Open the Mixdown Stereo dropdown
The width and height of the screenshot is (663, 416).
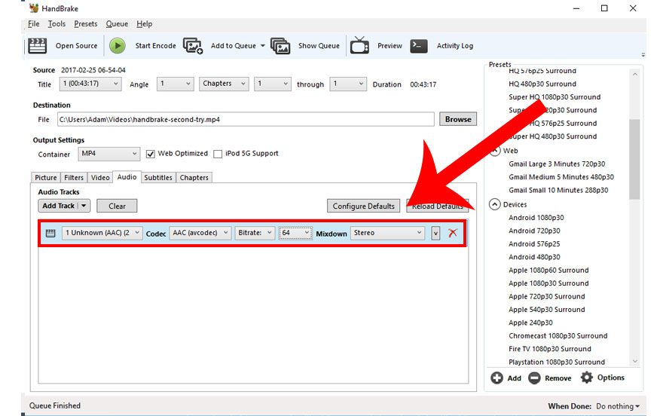387,233
